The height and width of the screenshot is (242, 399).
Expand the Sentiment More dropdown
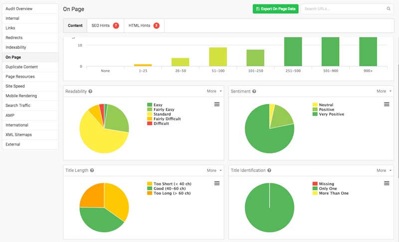point(384,92)
